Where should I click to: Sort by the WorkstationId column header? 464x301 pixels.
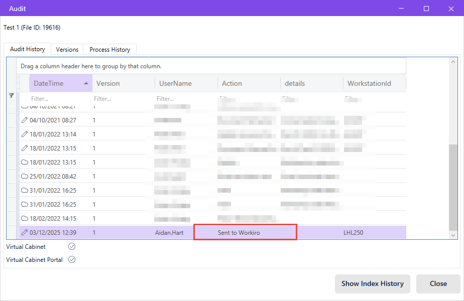(369, 83)
